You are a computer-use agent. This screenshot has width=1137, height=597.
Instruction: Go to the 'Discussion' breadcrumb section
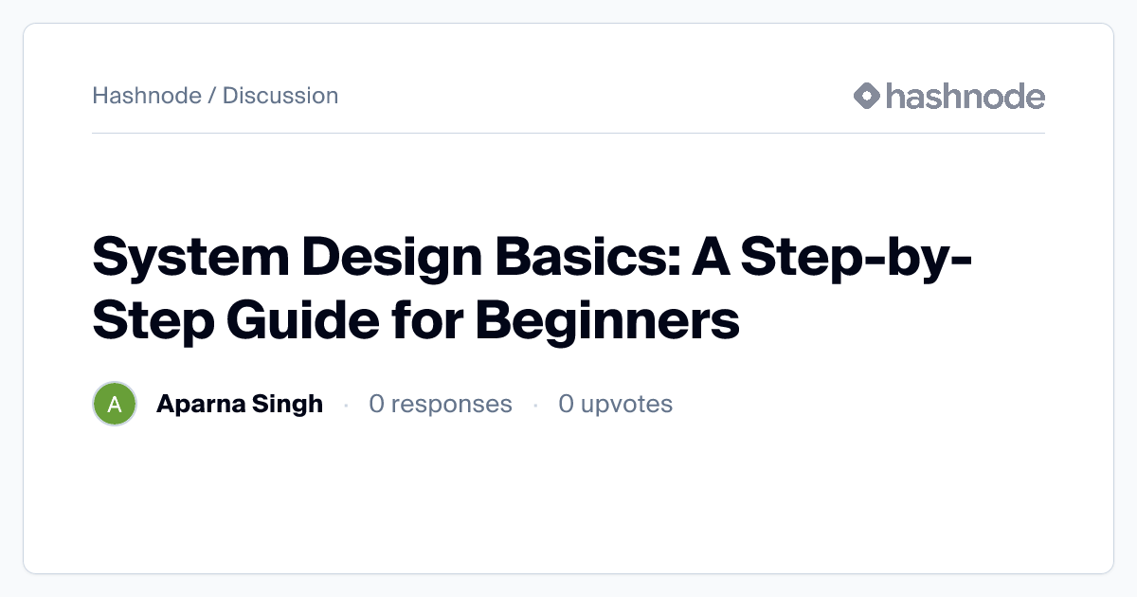(280, 96)
